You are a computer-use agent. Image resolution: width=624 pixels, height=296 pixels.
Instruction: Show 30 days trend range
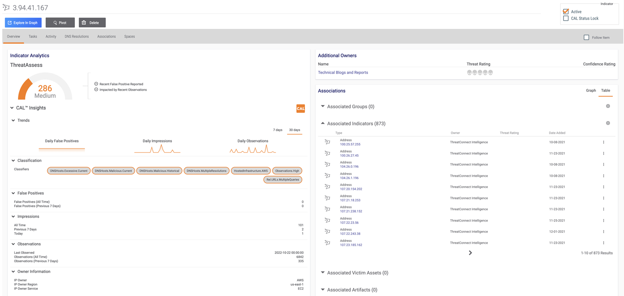pyautogui.click(x=294, y=130)
